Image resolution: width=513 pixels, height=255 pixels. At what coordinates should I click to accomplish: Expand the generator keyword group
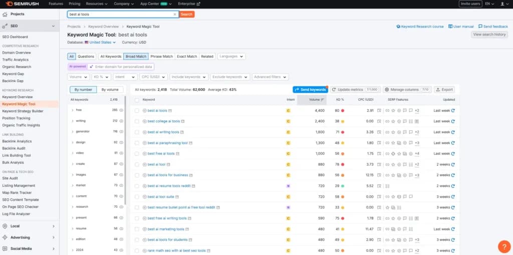click(x=72, y=132)
